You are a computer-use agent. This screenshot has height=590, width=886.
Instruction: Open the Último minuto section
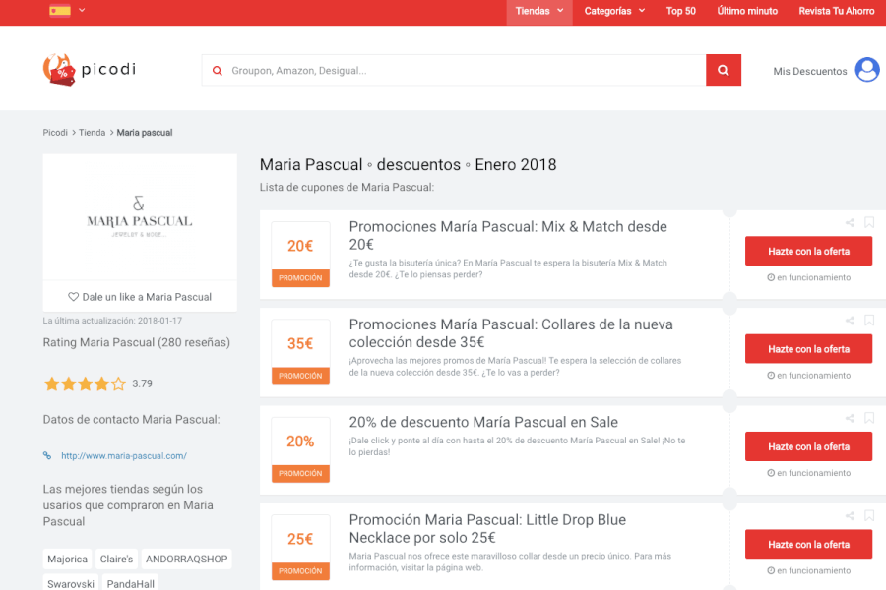pyautogui.click(x=747, y=11)
